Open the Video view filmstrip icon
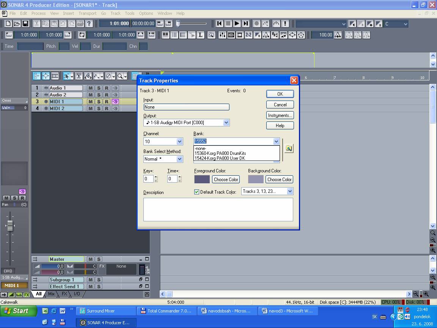 pyautogui.click(x=240, y=35)
